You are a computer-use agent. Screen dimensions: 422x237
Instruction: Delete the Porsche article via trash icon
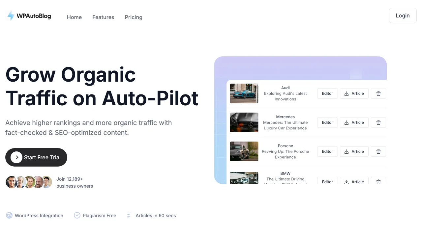click(x=378, y=151)
